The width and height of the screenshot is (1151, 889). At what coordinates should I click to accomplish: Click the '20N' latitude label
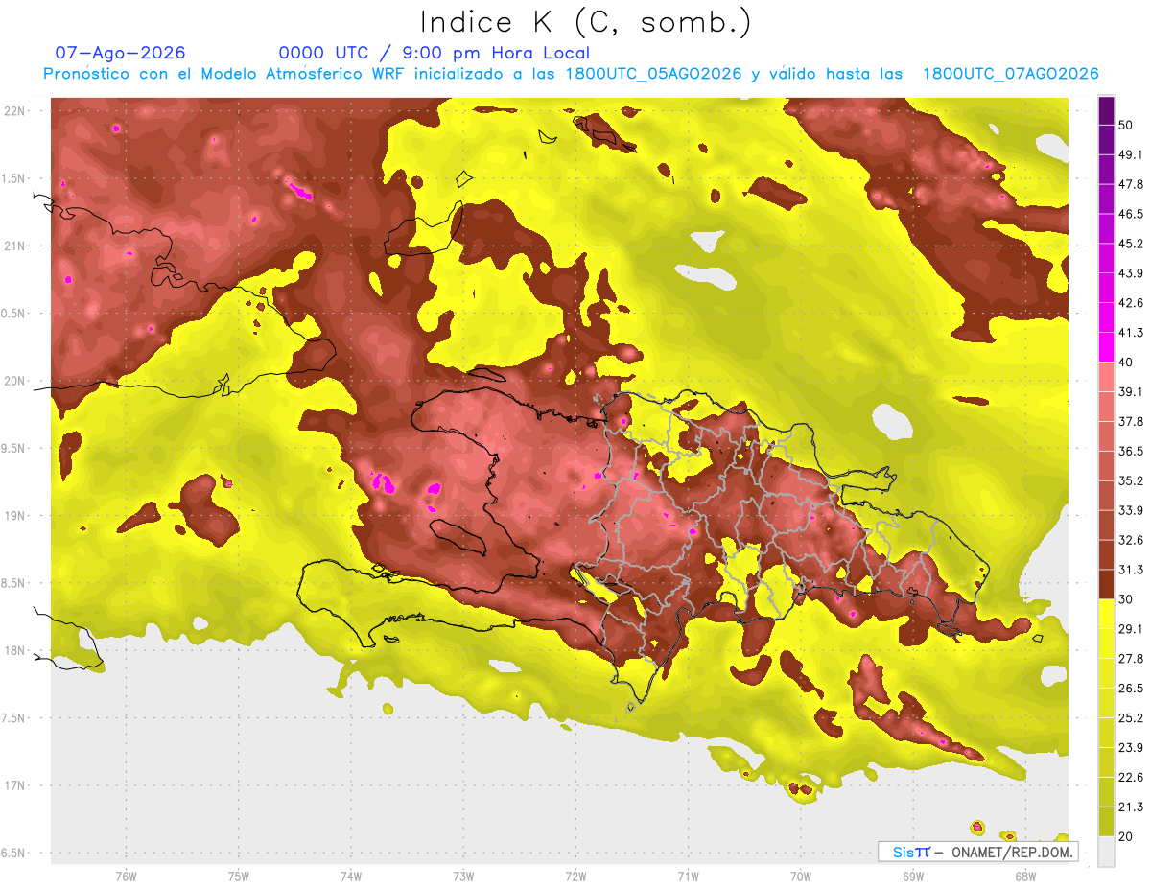[15, 381]
